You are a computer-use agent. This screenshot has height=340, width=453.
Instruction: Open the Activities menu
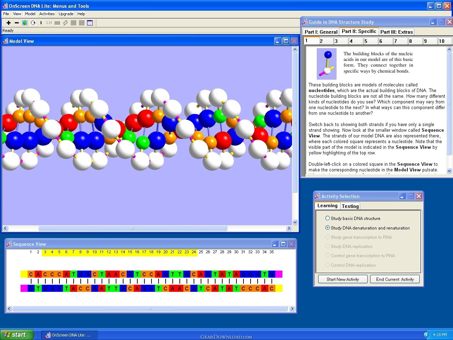pyautogui.click(x=47, y=14)
